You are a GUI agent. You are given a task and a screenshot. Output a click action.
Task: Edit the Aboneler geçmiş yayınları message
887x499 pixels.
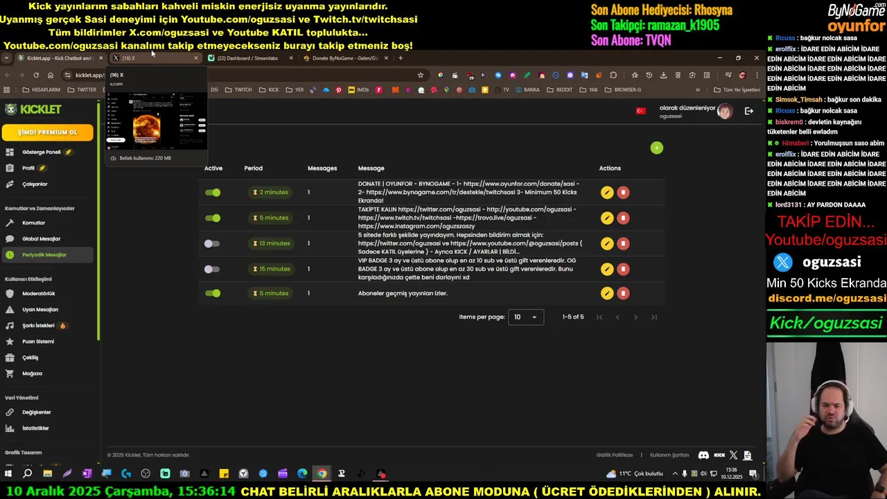(x=607, y=293)
